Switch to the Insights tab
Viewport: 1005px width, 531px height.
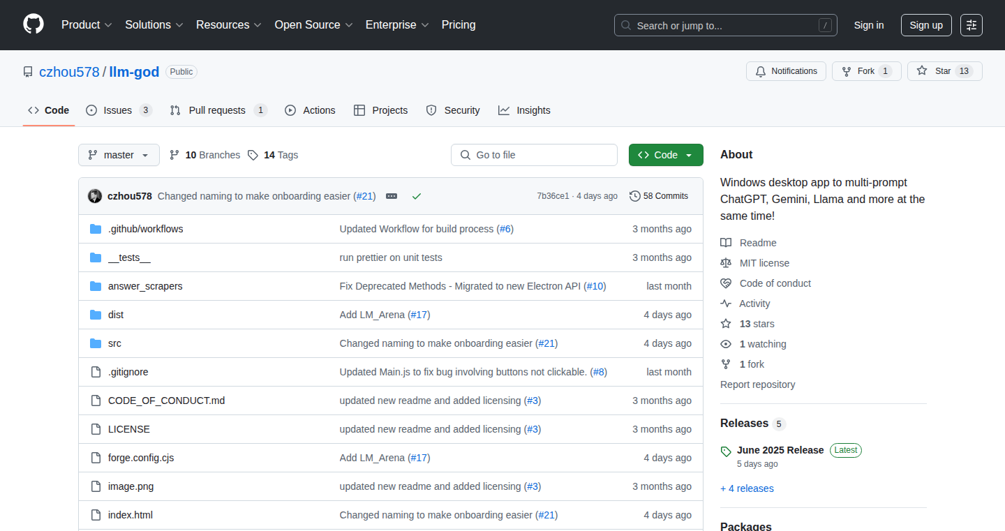point(524,110)
